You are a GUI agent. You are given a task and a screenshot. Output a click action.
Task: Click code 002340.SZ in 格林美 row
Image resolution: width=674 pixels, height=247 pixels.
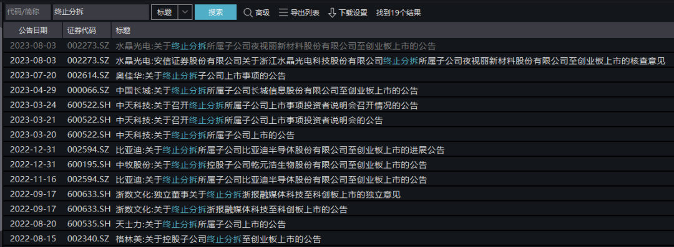pyautogui.click(x=89, y=240)
